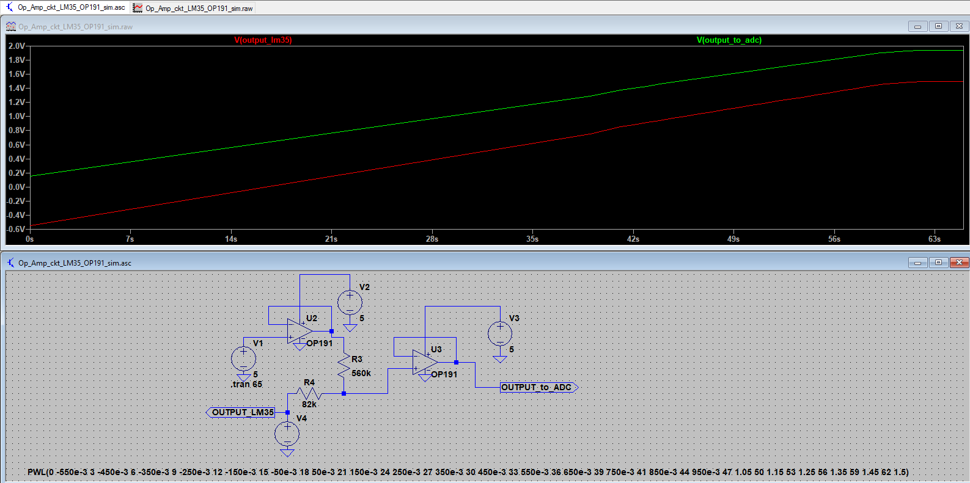Select the V2 voltage source symbol

[x=350, y=302]
